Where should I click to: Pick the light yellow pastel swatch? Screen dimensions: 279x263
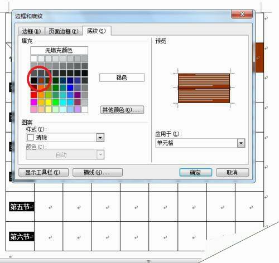[49, 110]
